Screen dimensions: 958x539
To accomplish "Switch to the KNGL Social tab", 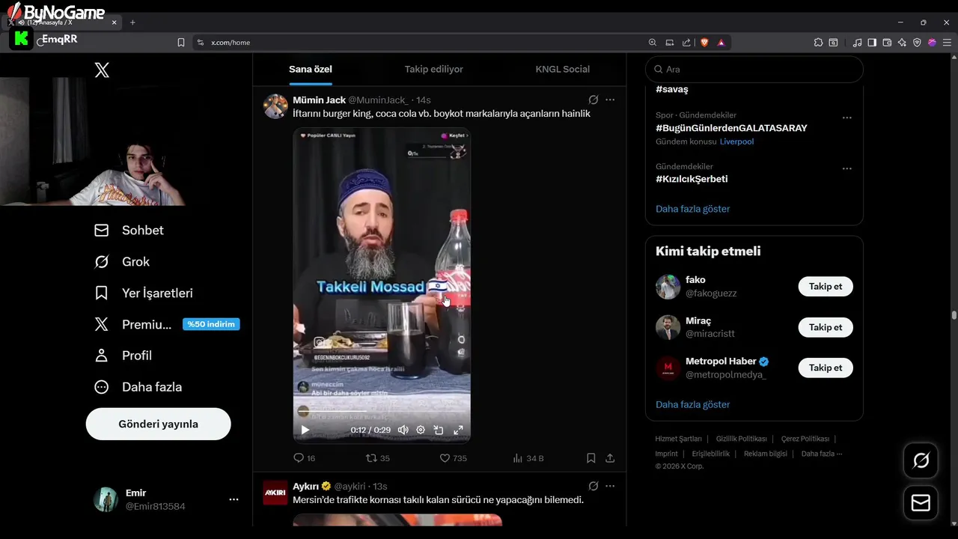I will click(563, 69).
